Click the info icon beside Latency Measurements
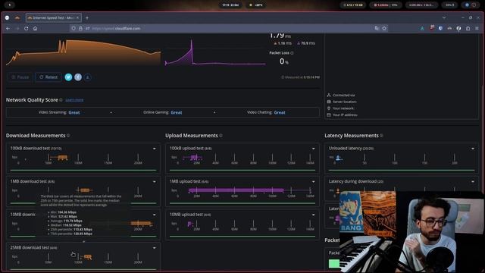 point(381,136)
